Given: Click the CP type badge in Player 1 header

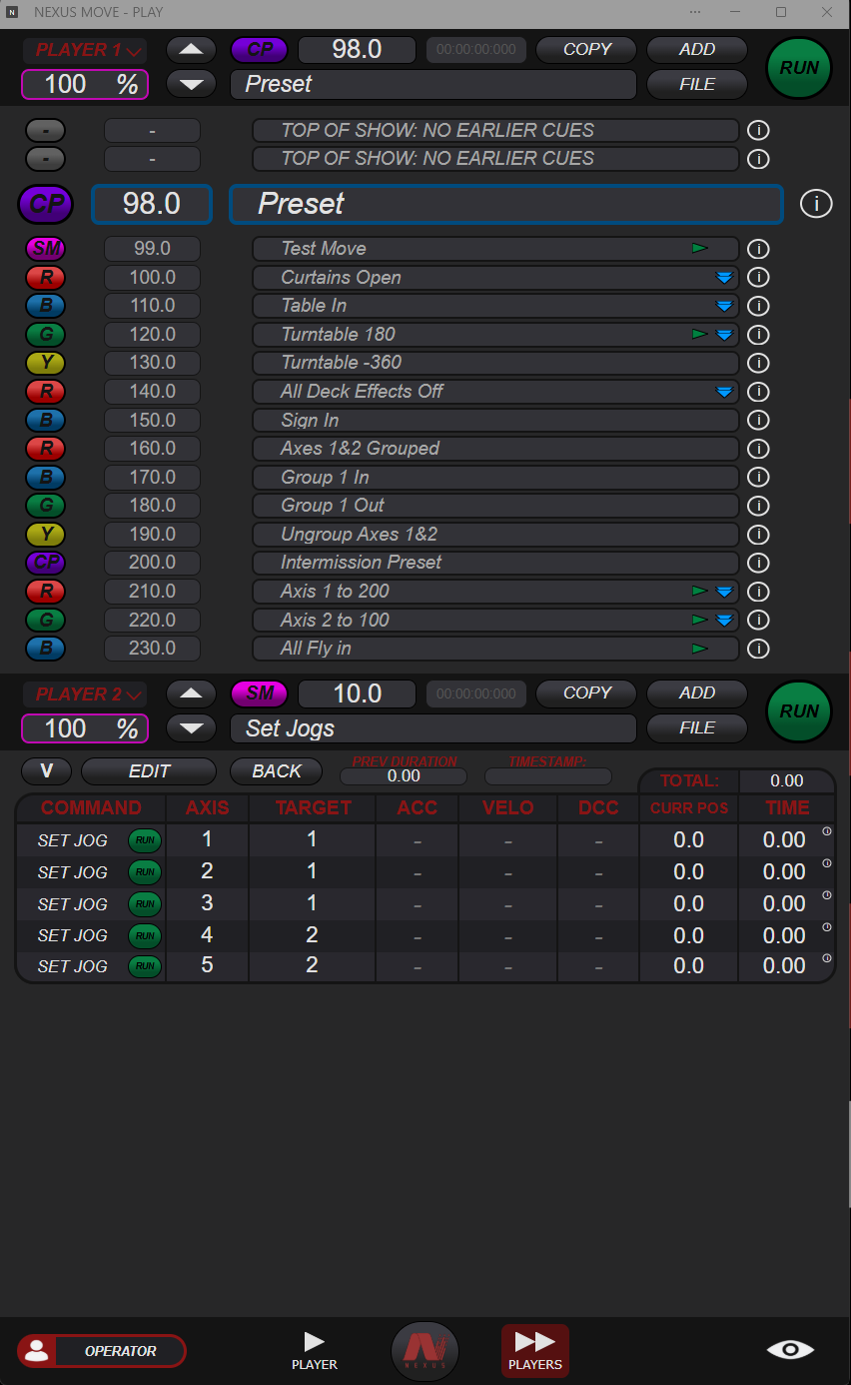Looking at the screenshot, I should click(260, 50).
